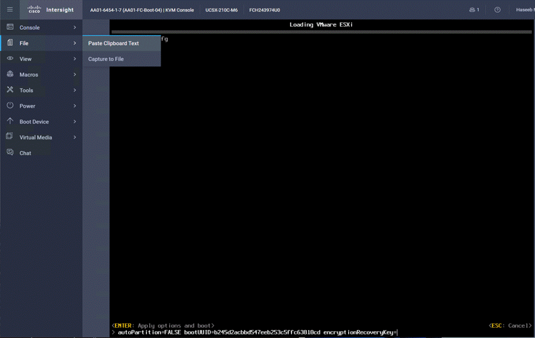Image resolution: width=535 pixels, height=338 pixels.
Task: Click the active sessions user icon
Action: coord(472,9)
